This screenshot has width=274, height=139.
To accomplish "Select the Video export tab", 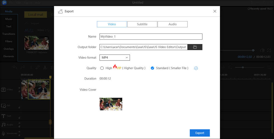I will pos(112,24).
